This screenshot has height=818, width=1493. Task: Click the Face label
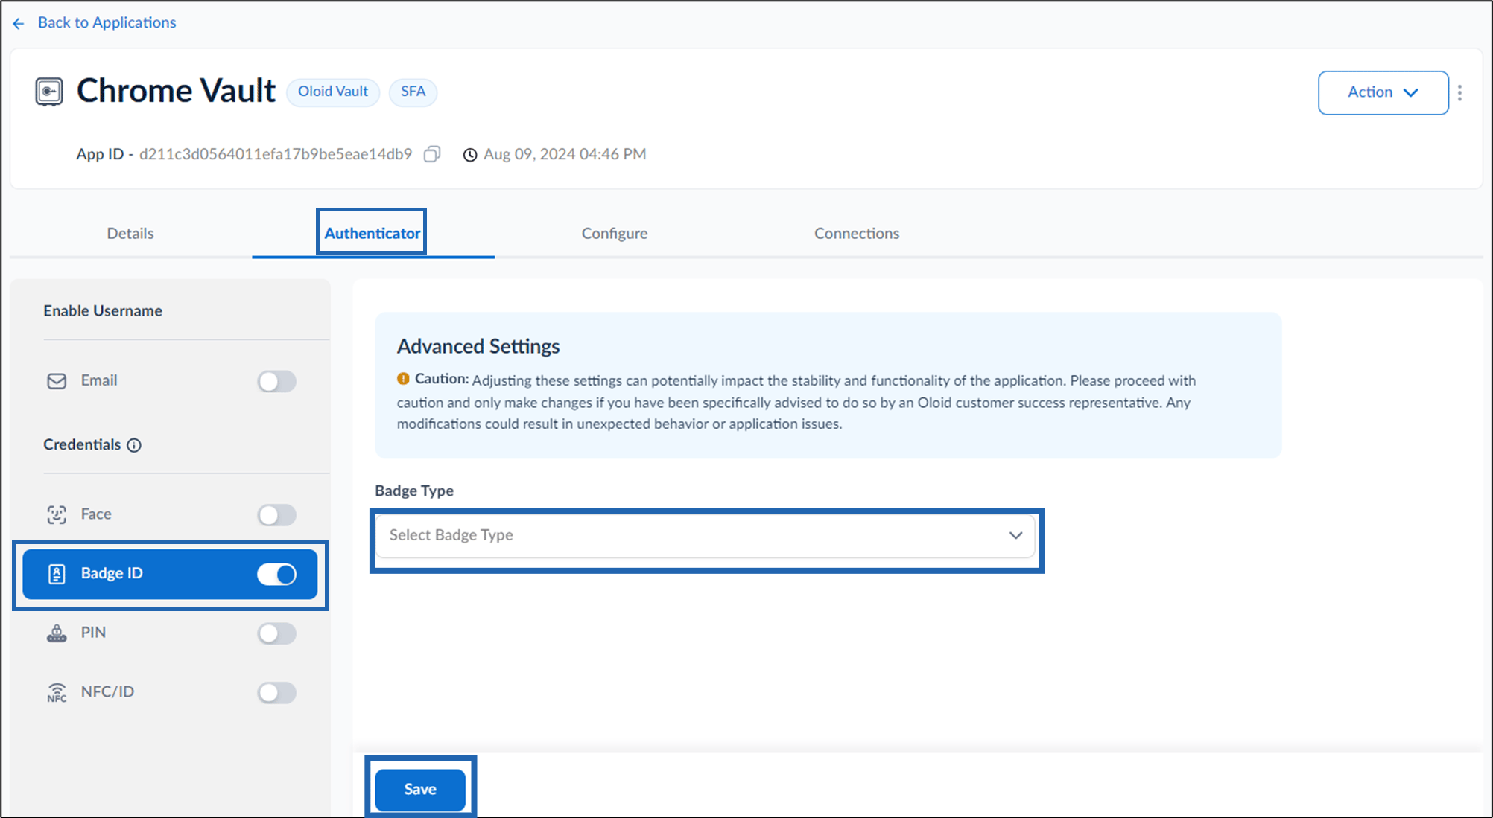click(x=96, y=514)
